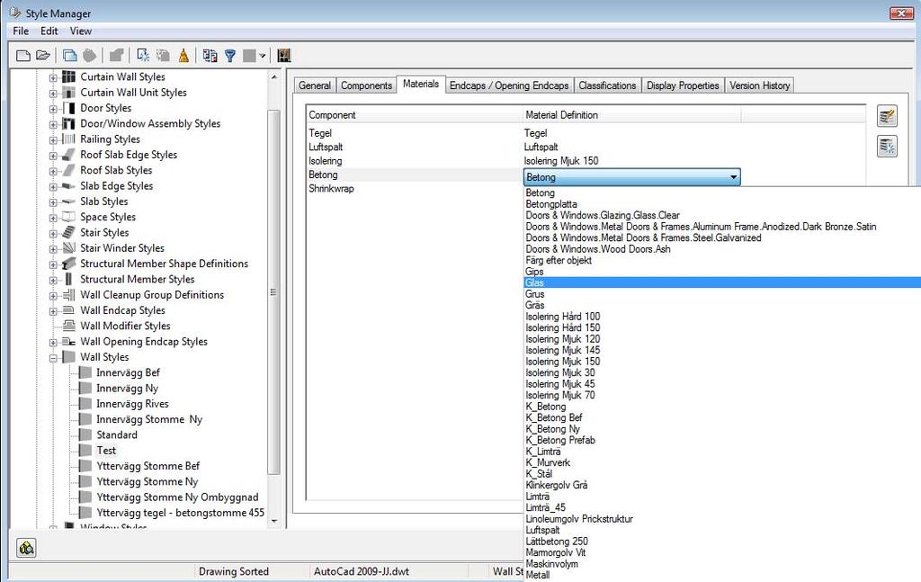Expand the Slab Edge Styles node
Image resolution: width=921 pixels, height=582 pixels.
coord(53,186)
